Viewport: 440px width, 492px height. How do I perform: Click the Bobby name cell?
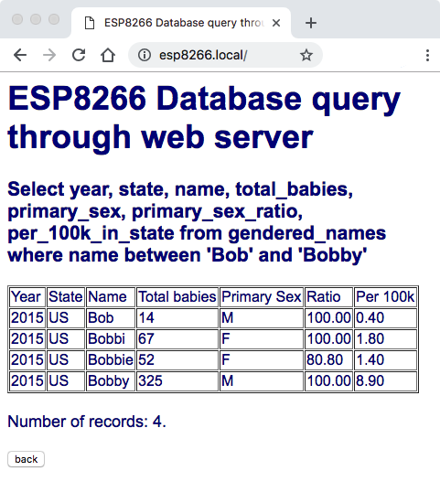point(111,381)
